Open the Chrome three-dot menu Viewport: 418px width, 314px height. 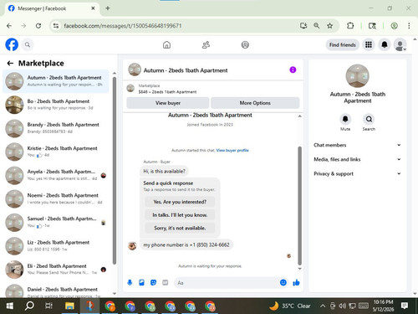(409, 26)
